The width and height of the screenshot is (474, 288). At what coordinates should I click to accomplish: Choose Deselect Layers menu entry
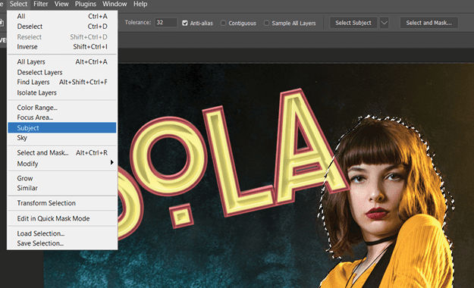pyautogui.click(x=62, y=73)
